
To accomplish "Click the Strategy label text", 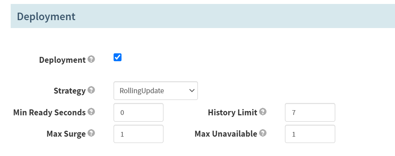I will pyautogui.click(x=70, y=91).
